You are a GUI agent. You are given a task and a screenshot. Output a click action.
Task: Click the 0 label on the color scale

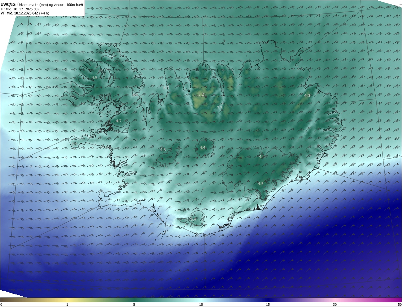click(1, 305)
